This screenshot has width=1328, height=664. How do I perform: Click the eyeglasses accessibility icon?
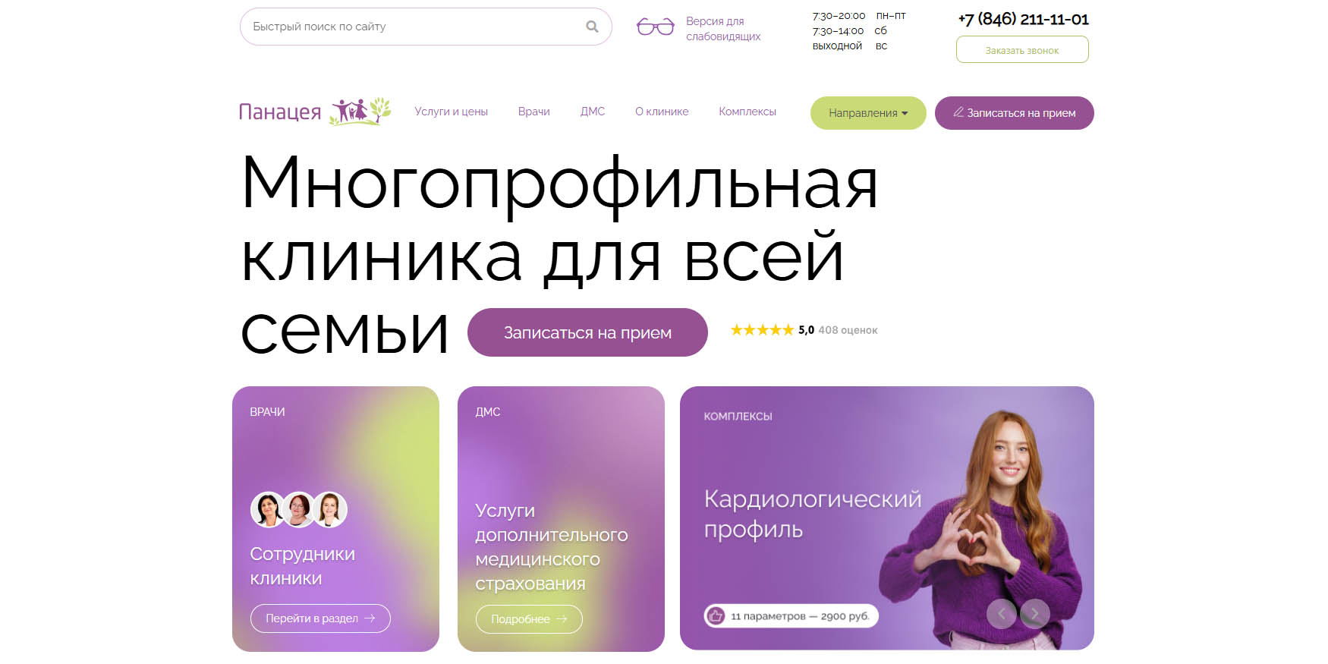[x=655, y=27]
